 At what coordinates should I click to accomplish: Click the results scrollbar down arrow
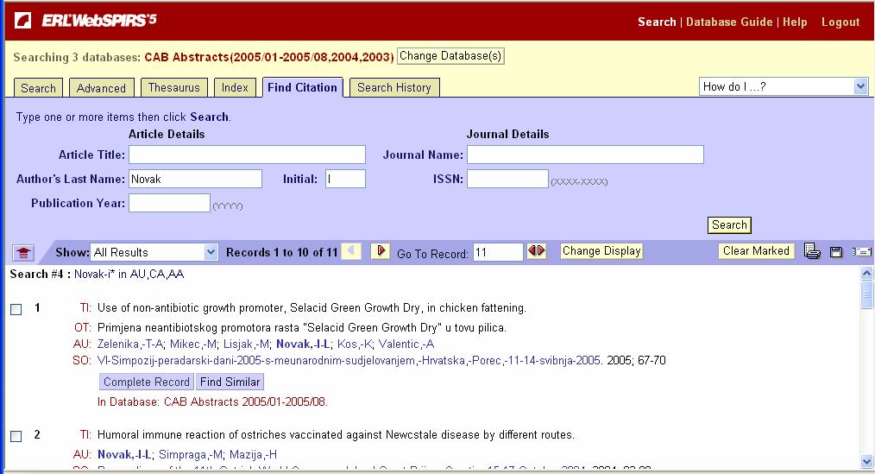click(x=866, y=462)
